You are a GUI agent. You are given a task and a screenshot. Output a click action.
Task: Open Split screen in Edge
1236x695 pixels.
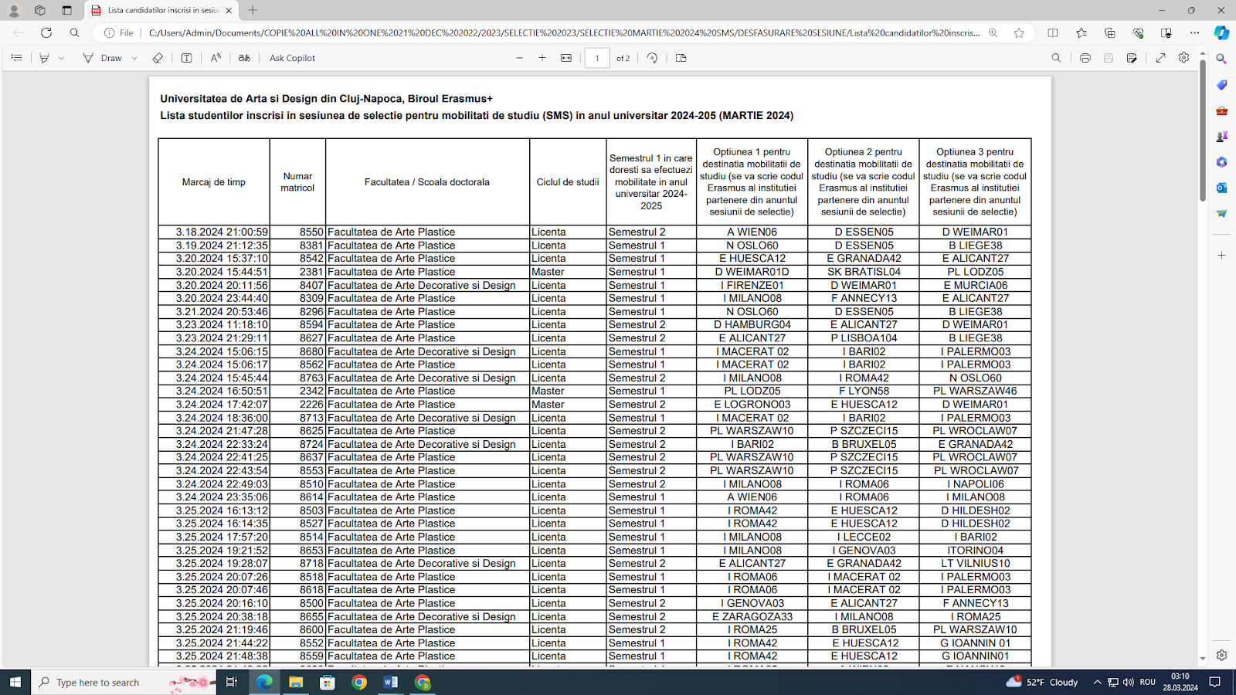pyautogui.click(x=1053, y=32)
